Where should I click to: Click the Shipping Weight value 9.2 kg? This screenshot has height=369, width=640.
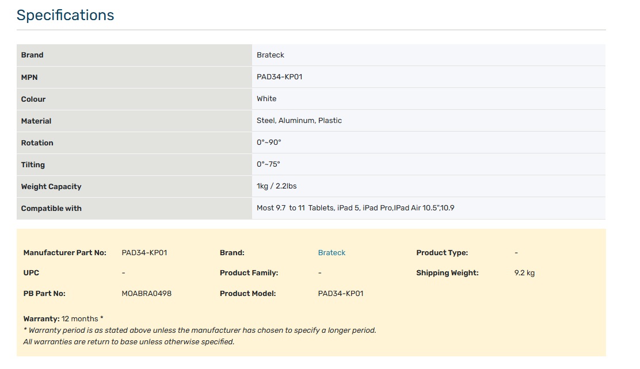(524, 273)
